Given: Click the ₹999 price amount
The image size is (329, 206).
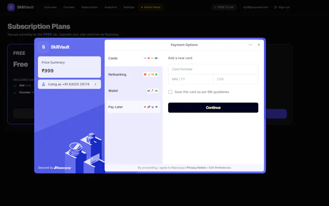Looking at the screenshot, I should click(47, 71).
